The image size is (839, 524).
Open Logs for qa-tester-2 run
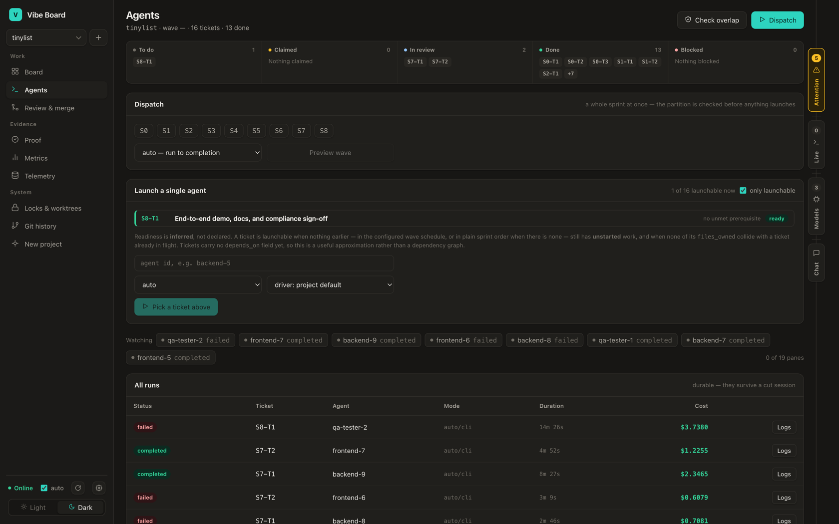tap(784, 427)
